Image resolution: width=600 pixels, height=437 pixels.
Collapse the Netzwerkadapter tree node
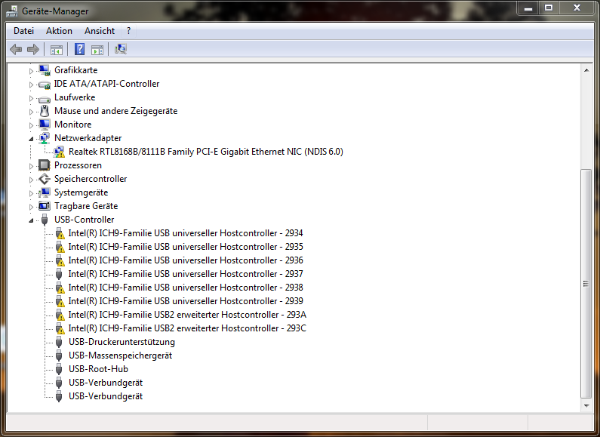[x=32, y=139]
